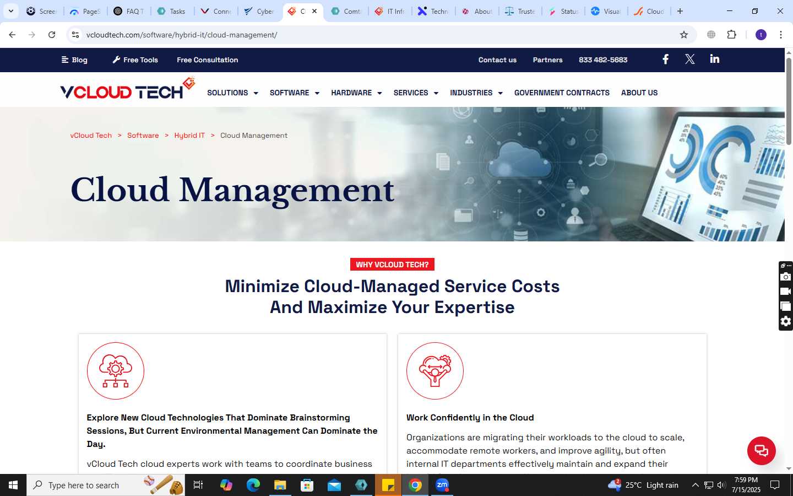Click the page vertical scrollbar thumb

pyautogui.click(x=789, y=100)
